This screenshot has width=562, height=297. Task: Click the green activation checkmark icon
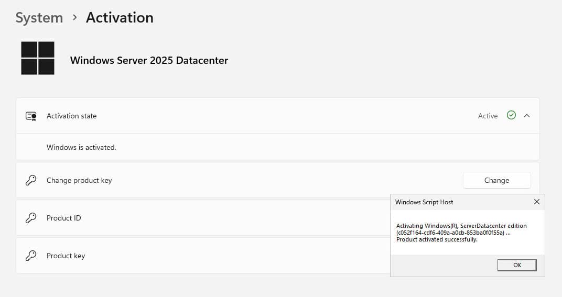[x=511, y=115]
